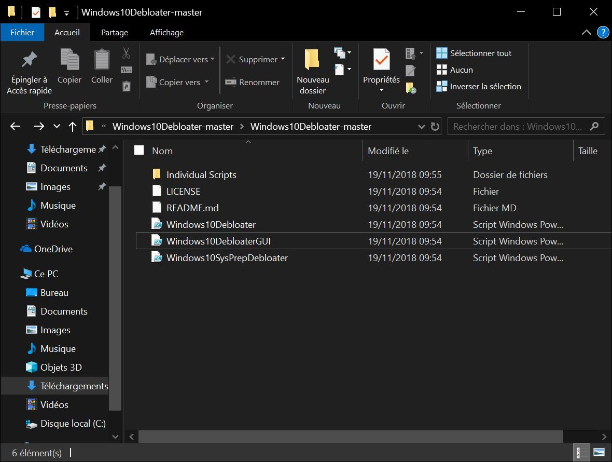Click the back navigation arrow

pos(15,126)
